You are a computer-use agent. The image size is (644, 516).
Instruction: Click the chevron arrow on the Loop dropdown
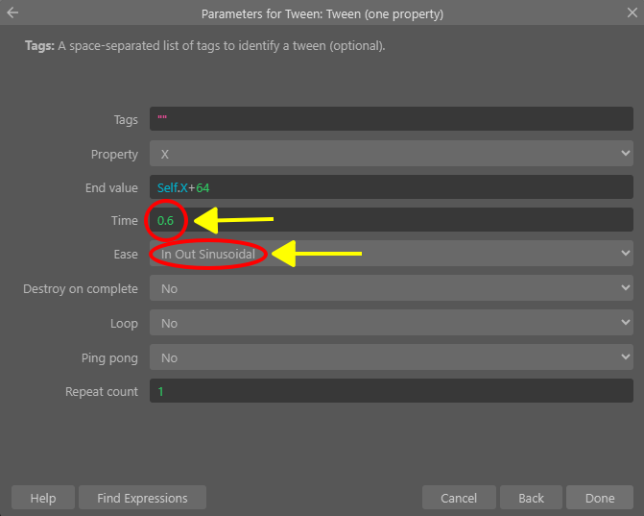625,322
